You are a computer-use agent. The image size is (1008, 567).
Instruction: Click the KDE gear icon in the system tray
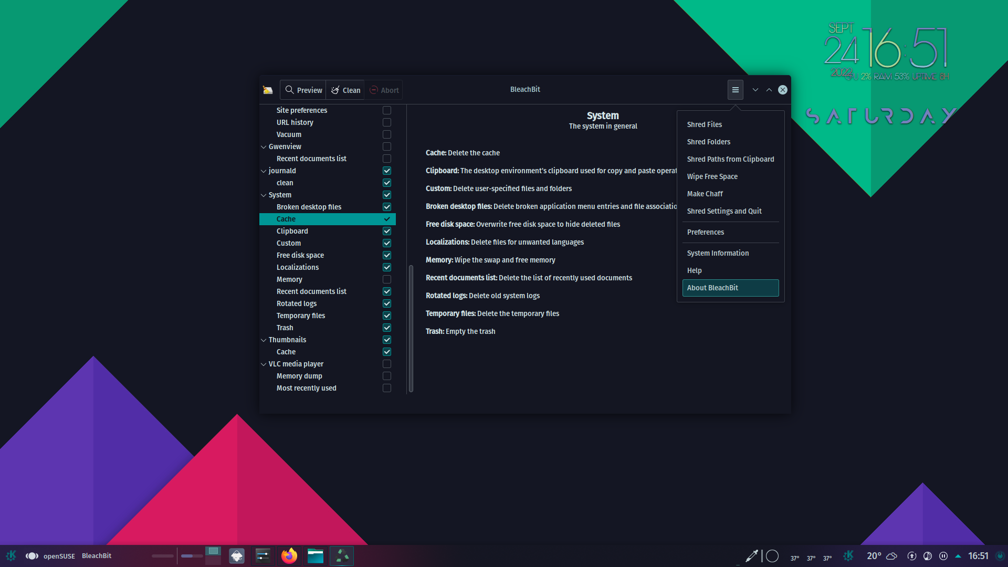click(x=848, y=555)
